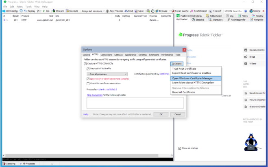Open the Performance options tab
The height and width of the screenshot is (167, 268).
167,55
